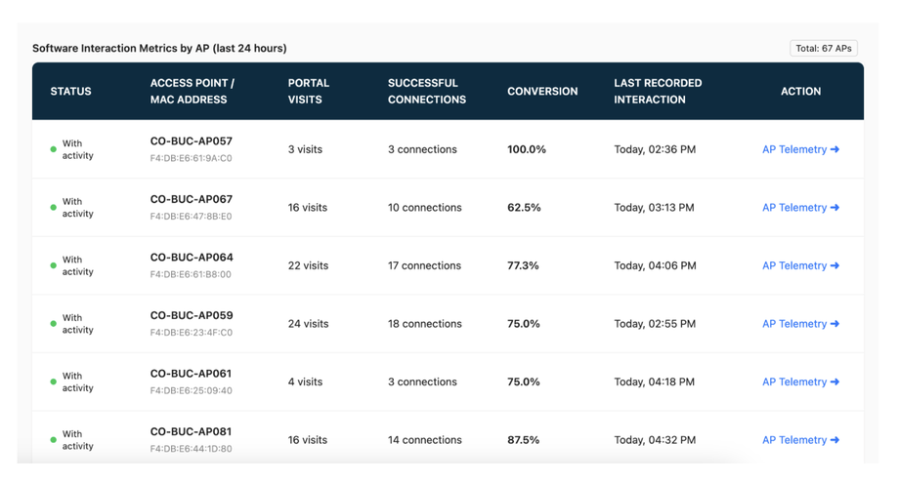Open AP Telemetry link for CO-BUC-AP067
Image resolution: width=899 pixels, height=482 pixels.
tap(800, 208)
